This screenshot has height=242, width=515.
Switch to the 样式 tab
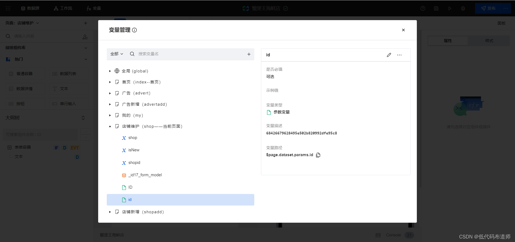(489, 41)
